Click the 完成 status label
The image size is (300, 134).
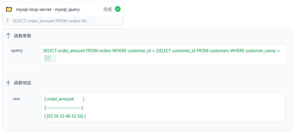point(107,9)
